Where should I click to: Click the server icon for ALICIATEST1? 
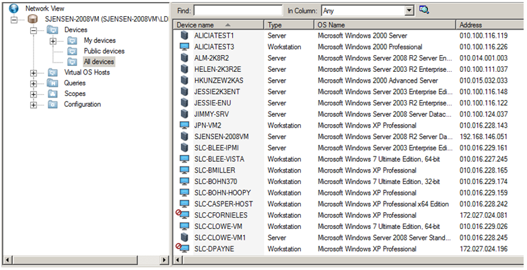184,35
